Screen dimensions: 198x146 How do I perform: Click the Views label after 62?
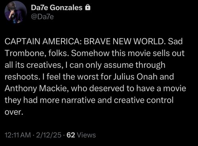tap(86, 135)
